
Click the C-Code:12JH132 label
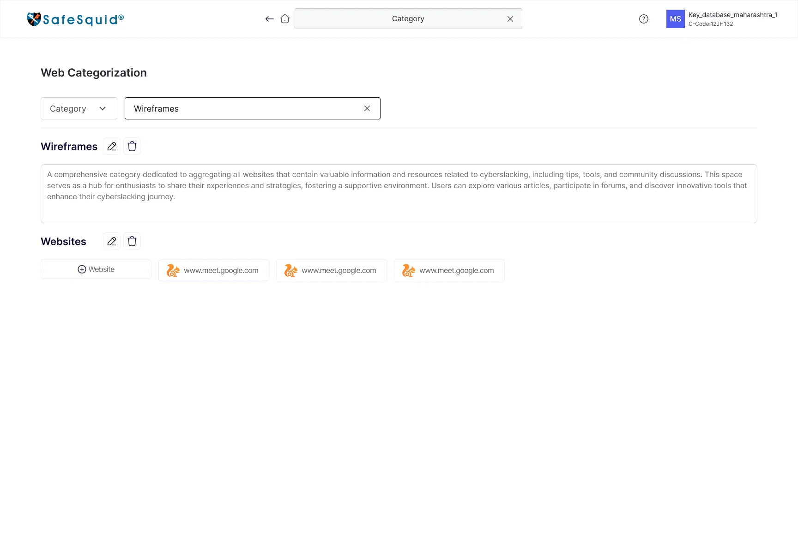pos(711,24)
